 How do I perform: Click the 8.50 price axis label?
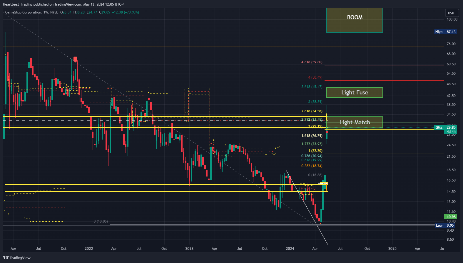click(450, 240)
